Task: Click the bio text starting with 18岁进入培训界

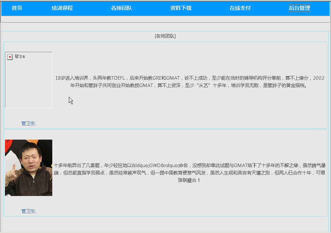Action: (190, 81)
